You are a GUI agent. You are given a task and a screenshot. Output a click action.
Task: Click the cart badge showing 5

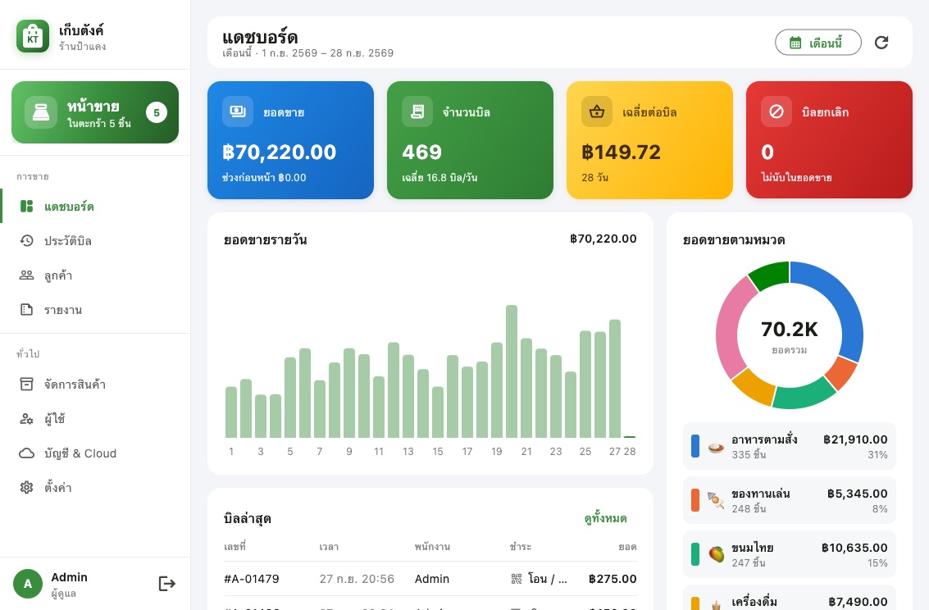(157, 112)
